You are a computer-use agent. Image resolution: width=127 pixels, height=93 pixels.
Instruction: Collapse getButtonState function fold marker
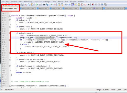10,16
